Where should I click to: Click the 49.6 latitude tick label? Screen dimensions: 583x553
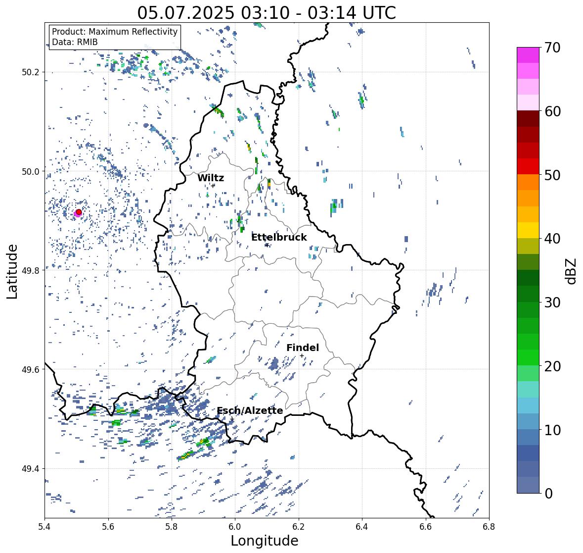[x=31, y=369]
